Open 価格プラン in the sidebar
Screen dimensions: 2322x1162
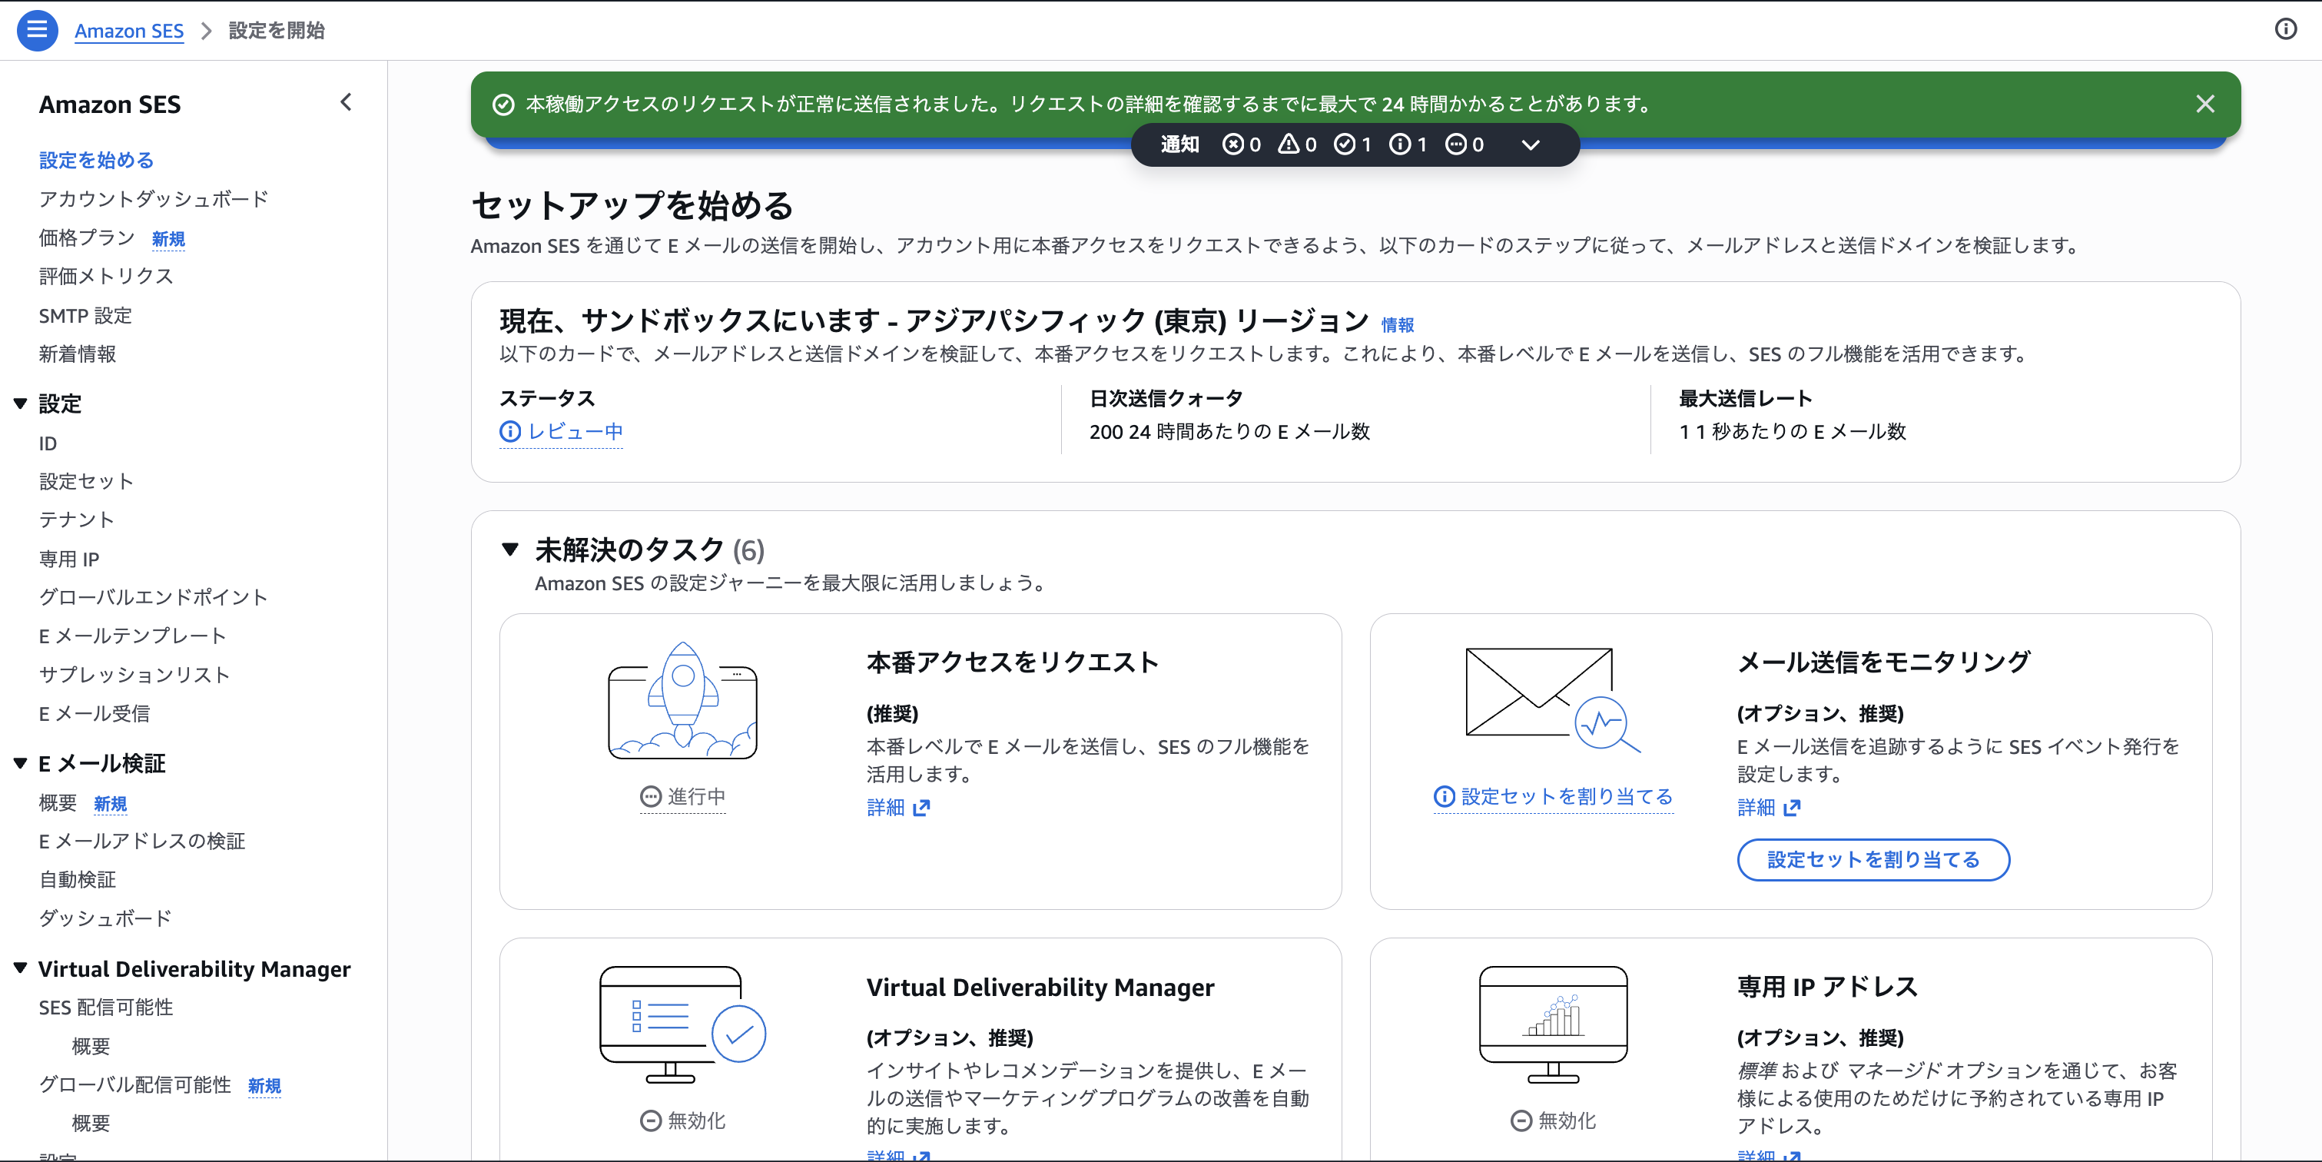pos(87,238)
